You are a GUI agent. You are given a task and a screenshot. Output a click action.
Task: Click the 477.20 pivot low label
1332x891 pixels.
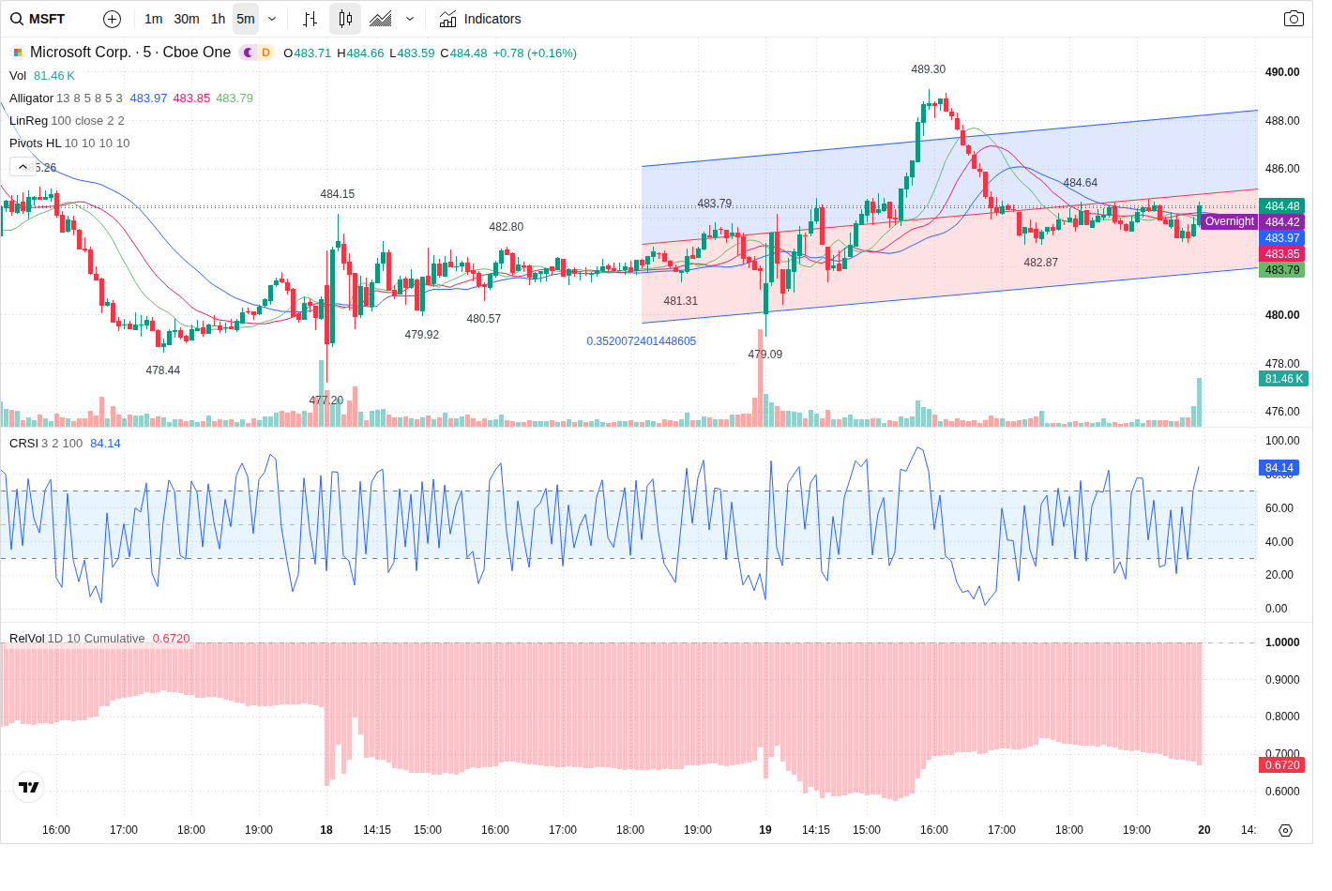point(325,400)
